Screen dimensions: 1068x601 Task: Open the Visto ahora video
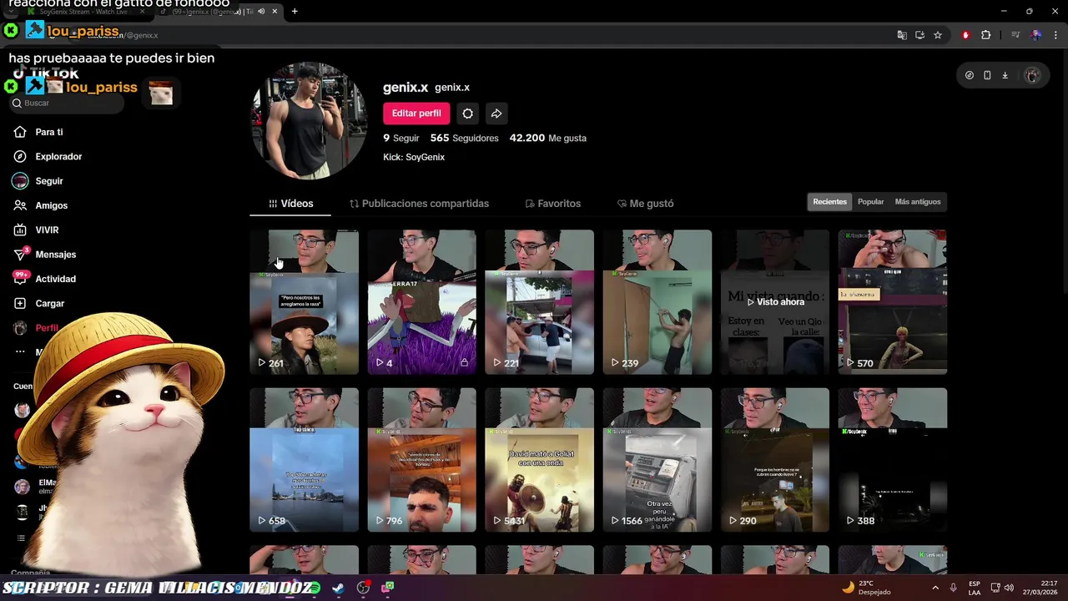coord(775,302)
